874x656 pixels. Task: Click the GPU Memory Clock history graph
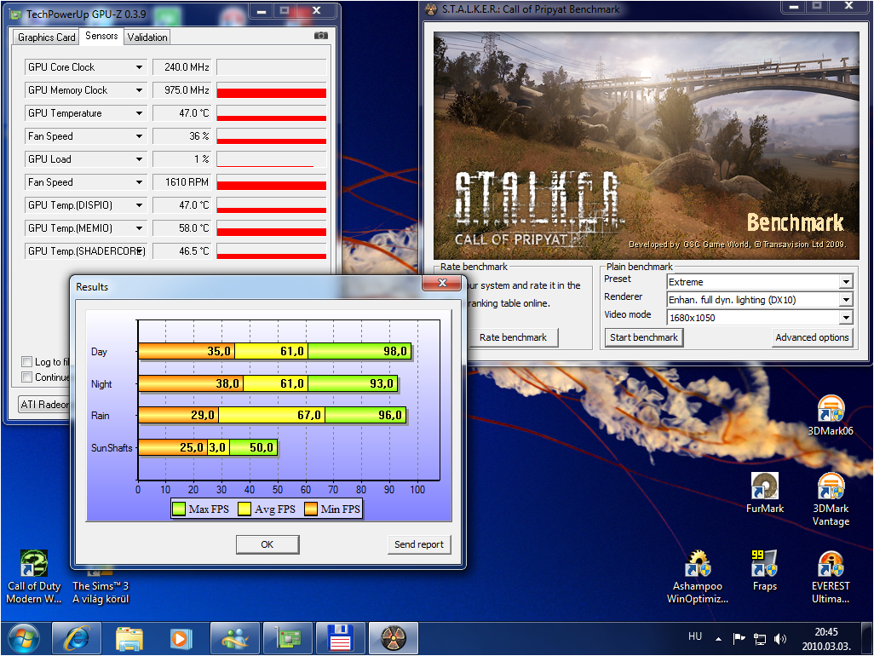[272, 89]
